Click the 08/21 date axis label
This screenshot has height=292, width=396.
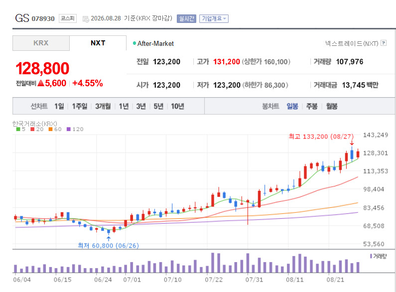coord(335,280)
